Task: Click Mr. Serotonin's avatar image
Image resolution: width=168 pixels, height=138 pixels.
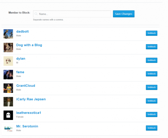Action: 8,129
